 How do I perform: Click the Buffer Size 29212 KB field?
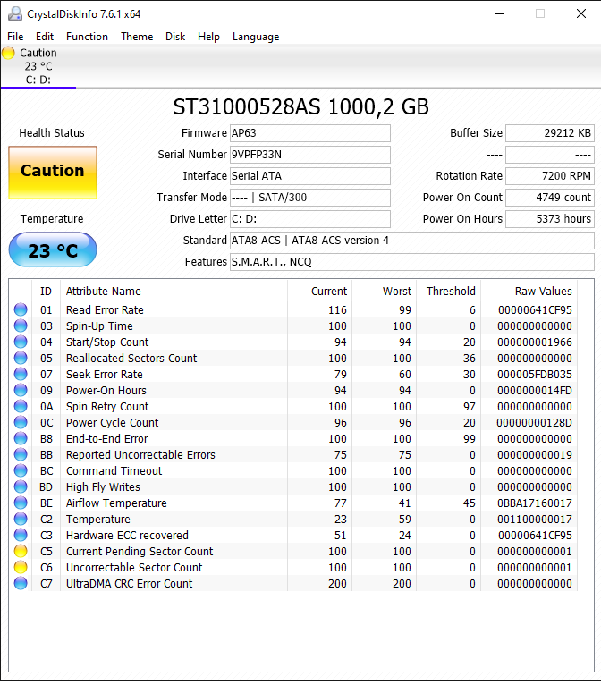click(x=550, y=133)
